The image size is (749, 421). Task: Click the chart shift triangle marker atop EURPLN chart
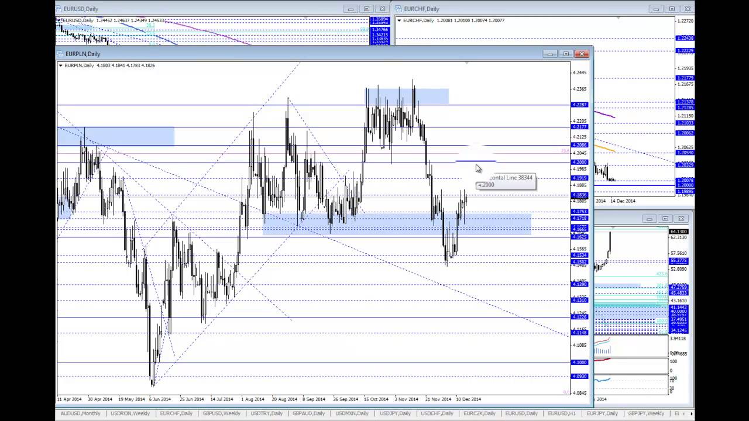point(467,63)
